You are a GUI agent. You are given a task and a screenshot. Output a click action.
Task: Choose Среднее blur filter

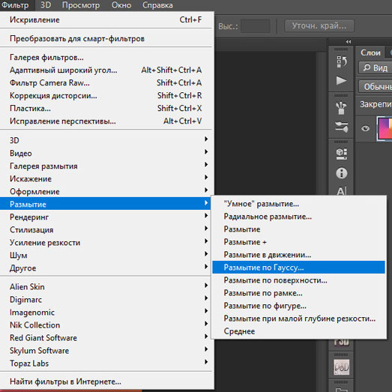tap(298, 331)
